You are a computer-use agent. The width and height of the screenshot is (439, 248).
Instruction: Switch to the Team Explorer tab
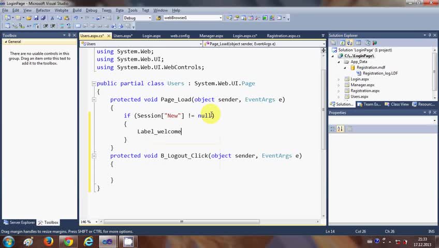369,104
